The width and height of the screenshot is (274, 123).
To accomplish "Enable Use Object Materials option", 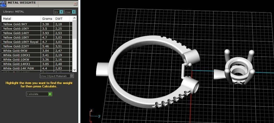I will click(x=57, y=76).
